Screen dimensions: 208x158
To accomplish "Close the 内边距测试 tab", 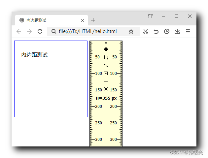I will click(83, 20).
